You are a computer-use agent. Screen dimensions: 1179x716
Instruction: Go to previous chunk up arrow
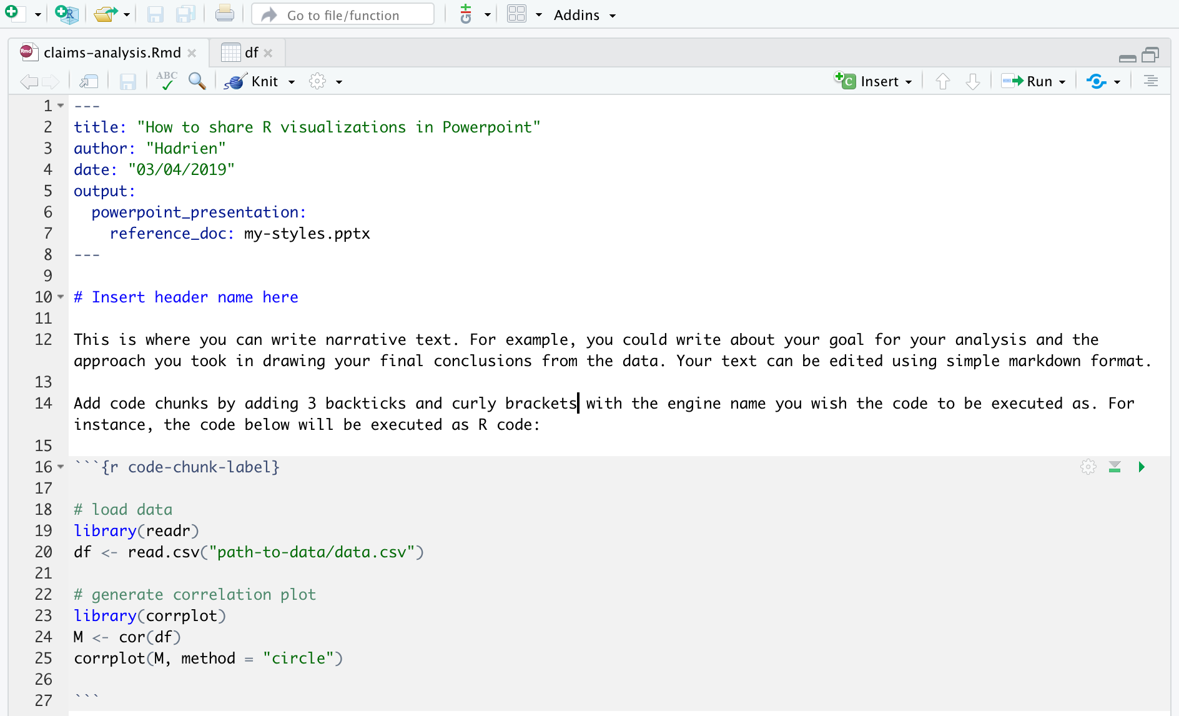click(943, 81)
